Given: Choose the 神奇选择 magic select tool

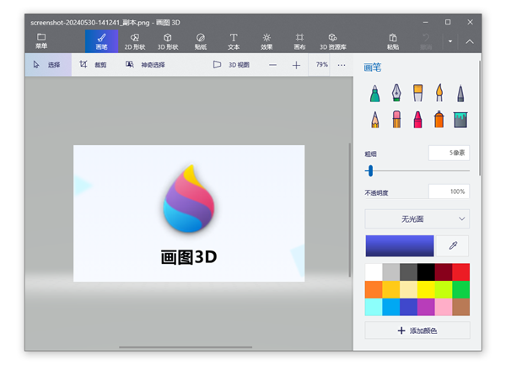Looking at the screenshot, I should coord(145,65).
